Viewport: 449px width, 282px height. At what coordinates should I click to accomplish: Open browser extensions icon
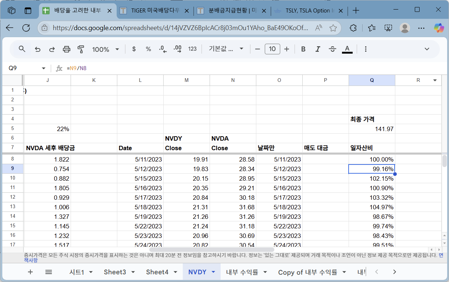click(353, 28)
